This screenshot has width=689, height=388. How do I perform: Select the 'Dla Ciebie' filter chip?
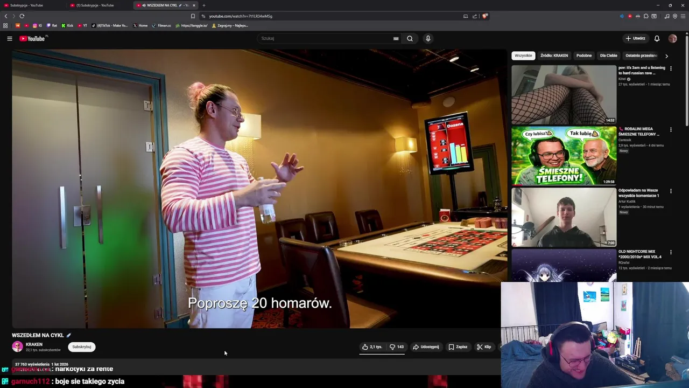point(608,56)
